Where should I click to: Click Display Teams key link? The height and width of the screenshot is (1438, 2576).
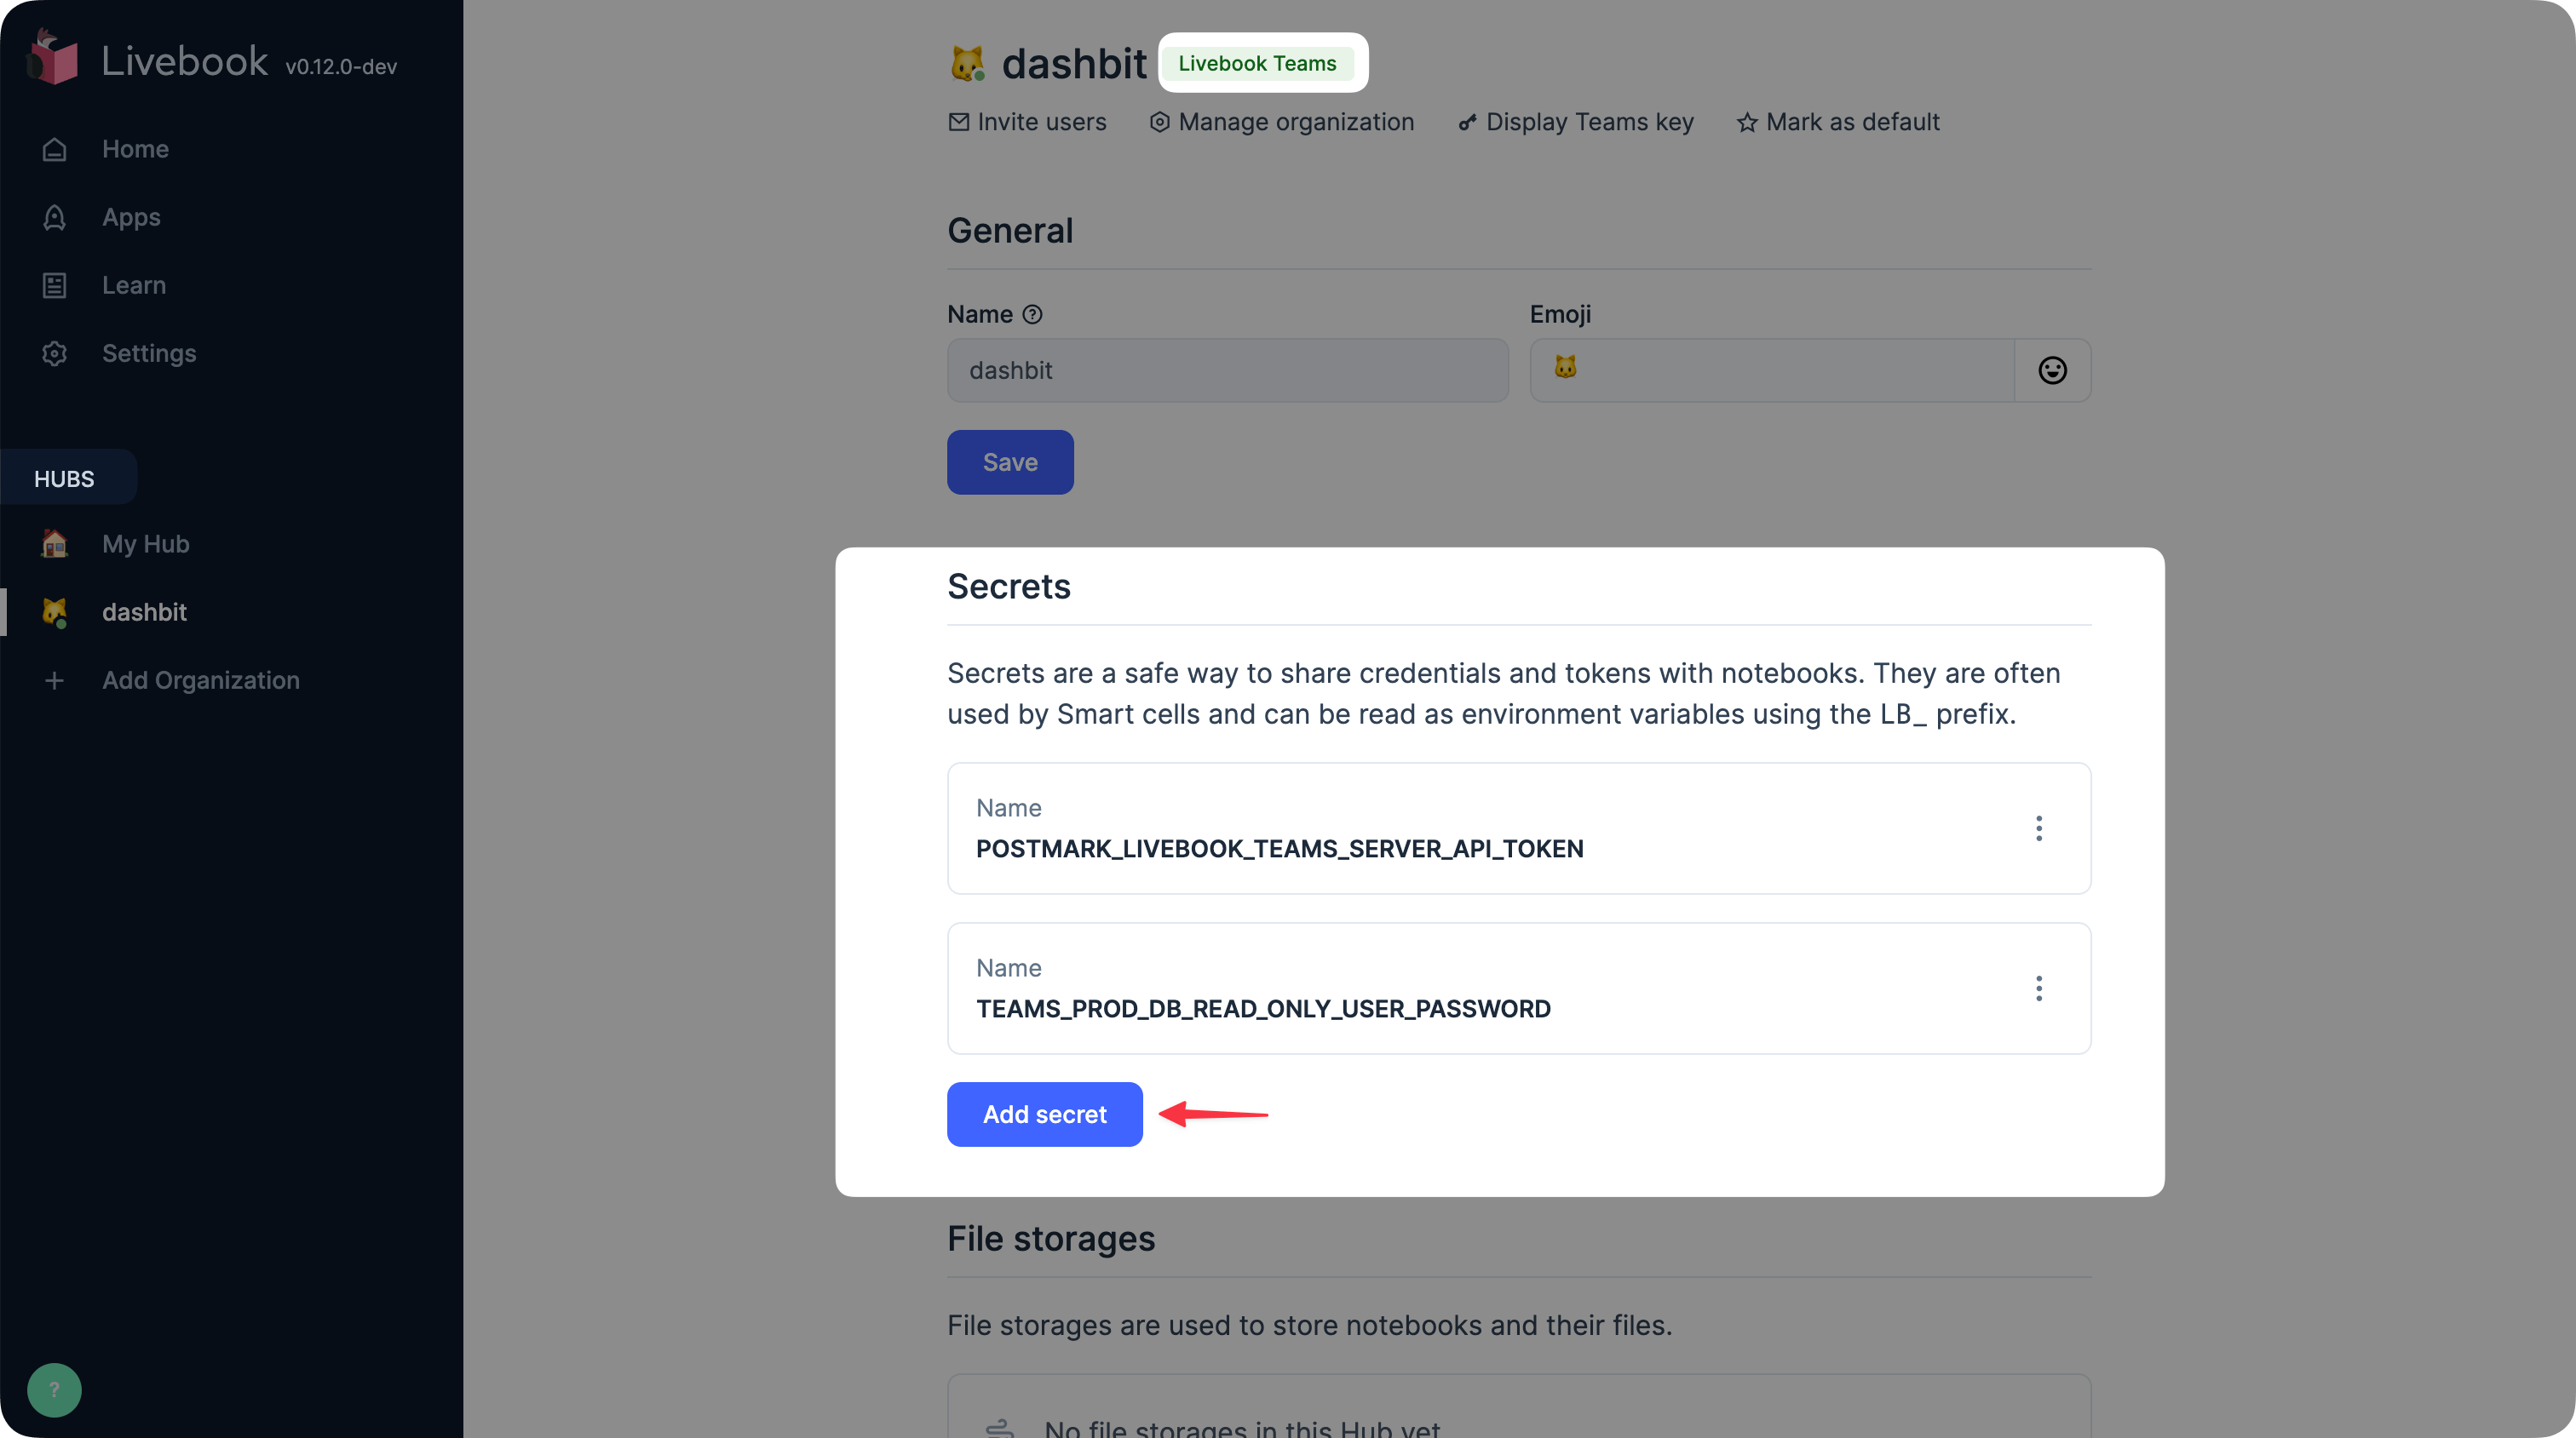(x=1576, y=122)
